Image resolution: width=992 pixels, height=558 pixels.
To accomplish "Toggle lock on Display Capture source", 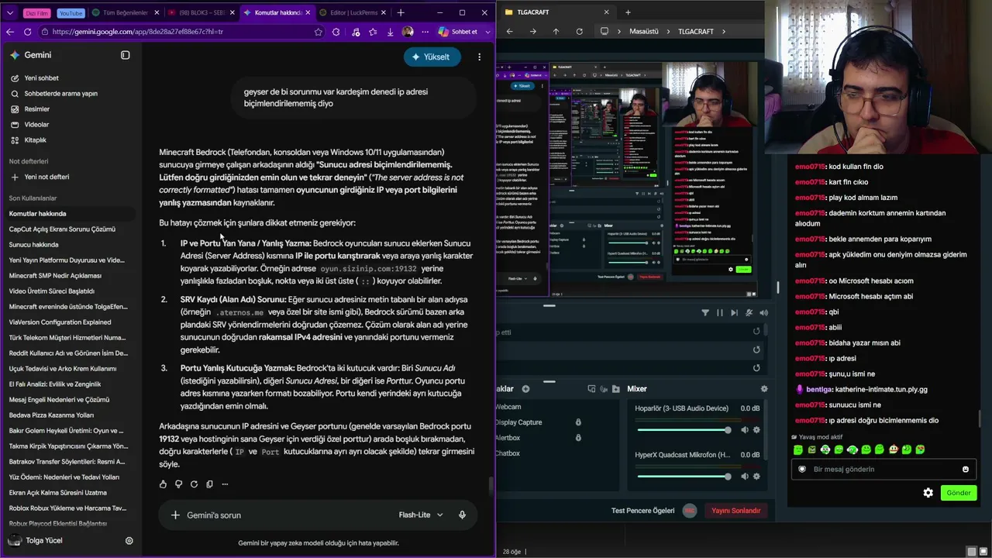I will [x=578, y=422].
